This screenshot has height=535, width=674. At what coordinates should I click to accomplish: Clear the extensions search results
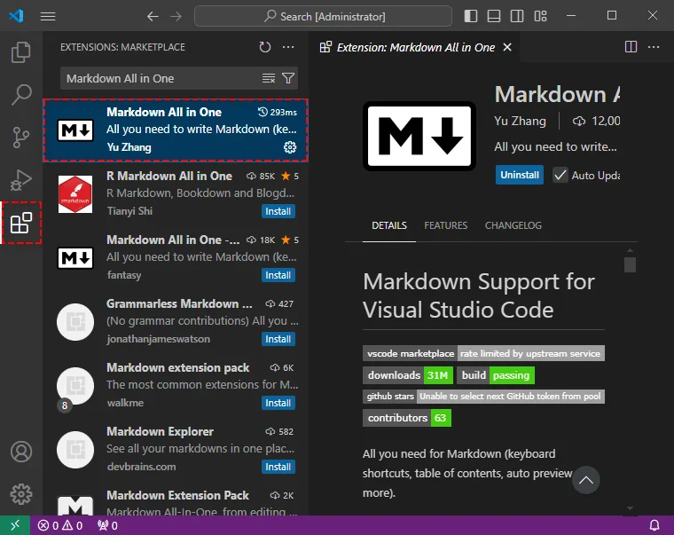pos(269,78)
